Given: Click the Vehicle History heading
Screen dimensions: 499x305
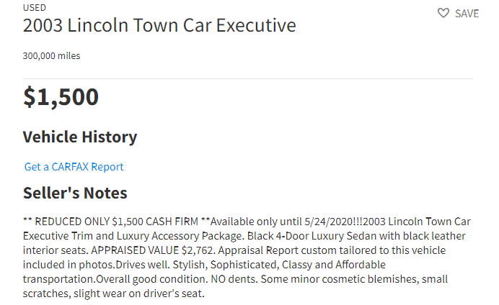Looking at the screenshot, I should 80,137.
